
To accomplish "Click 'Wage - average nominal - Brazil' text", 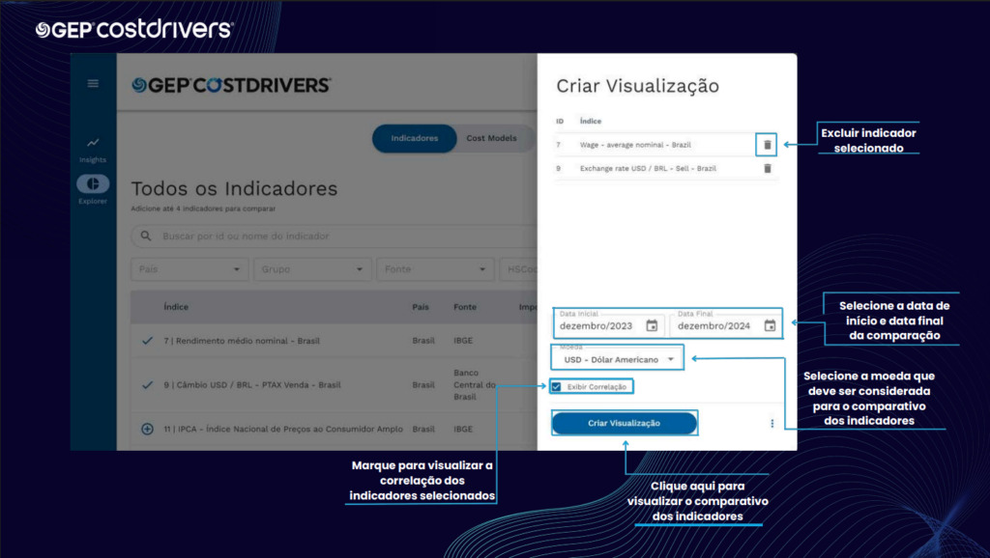I will click(x=635, y=145).
